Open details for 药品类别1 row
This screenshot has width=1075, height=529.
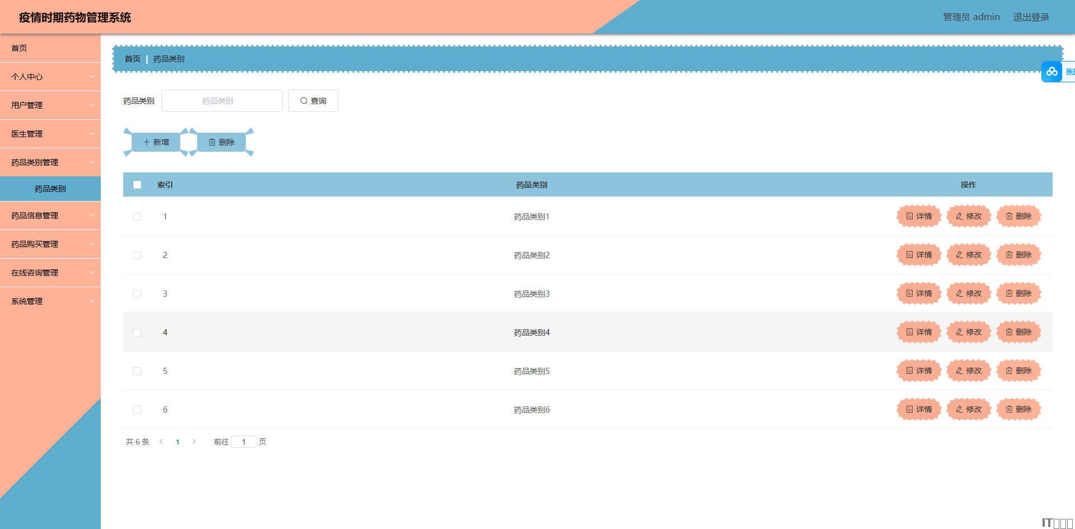coord(919,216)
